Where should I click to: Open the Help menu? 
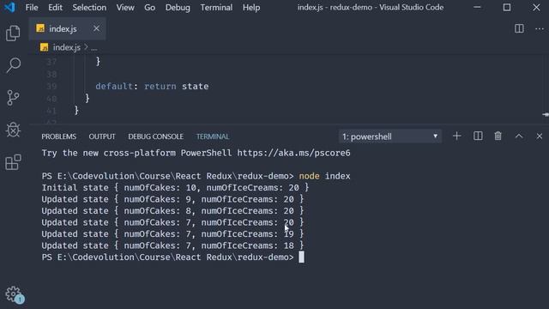tap(251, 8)
